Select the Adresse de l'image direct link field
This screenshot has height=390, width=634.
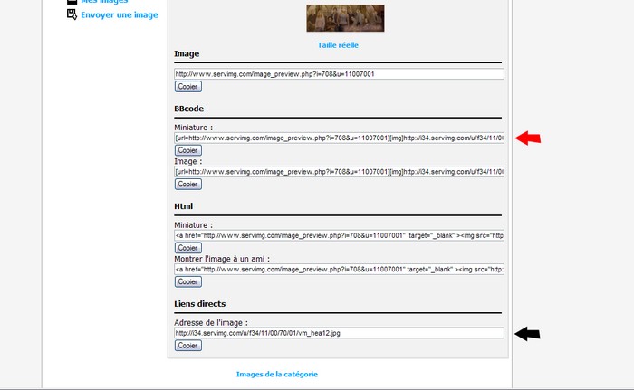point(340,333)
